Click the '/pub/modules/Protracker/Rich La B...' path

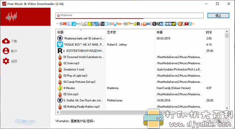pyautogui.click(x=179, y=70)
